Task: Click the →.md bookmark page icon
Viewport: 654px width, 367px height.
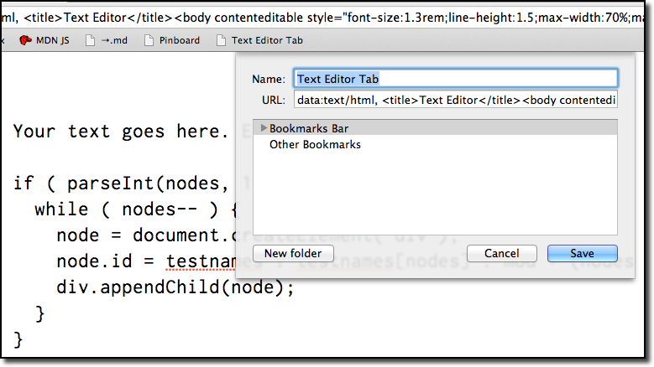Action: click(90, 40)
